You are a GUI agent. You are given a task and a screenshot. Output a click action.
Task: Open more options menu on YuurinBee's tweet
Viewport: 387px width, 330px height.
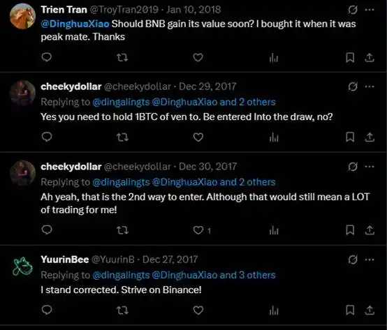coord(370,260)
